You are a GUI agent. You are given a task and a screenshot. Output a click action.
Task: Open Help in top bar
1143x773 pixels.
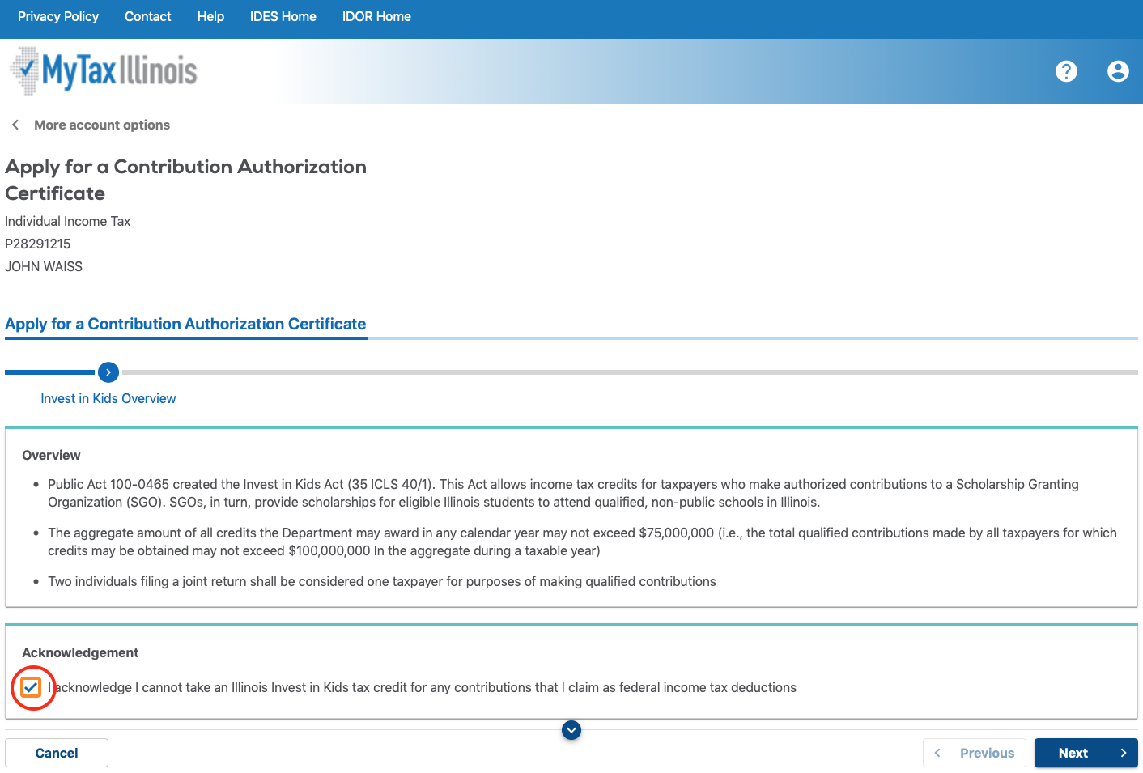click(210, 16)
